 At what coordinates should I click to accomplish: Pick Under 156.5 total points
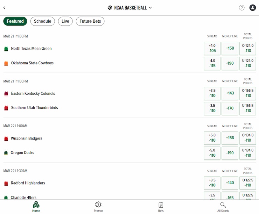pos(248,108)
